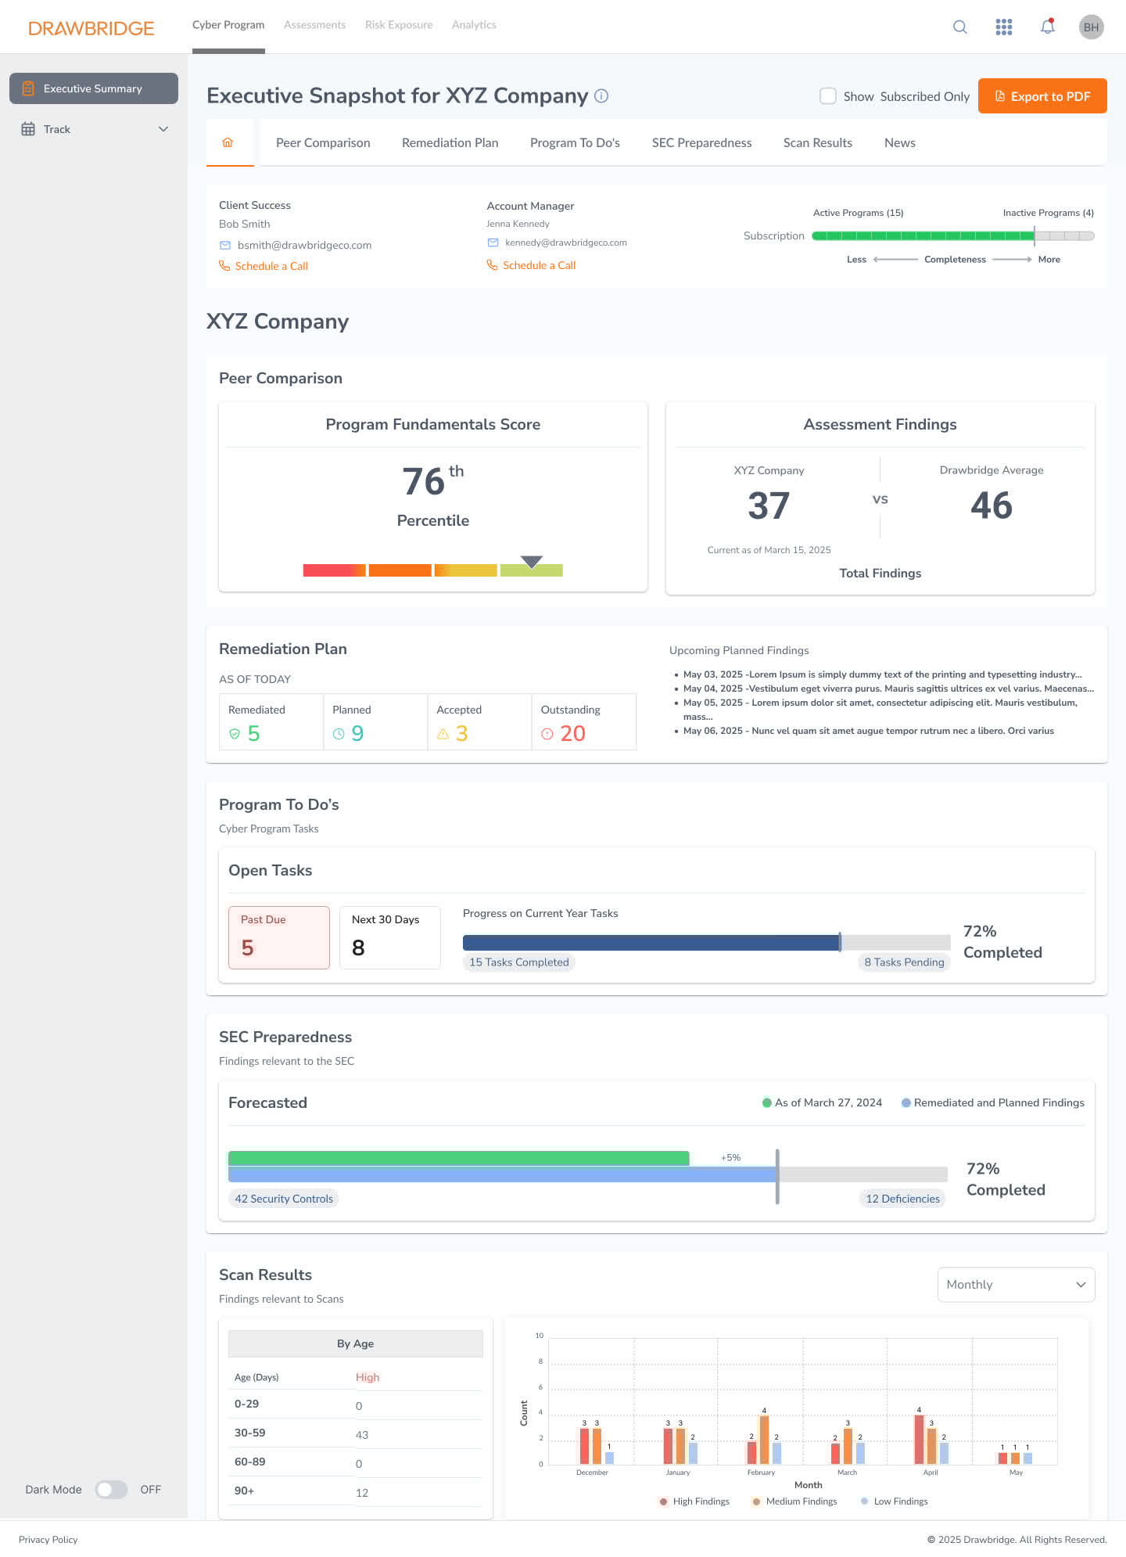Switch to the Peer Comparison tab
Viewport: 1126px width, 1557px height.
(x=323, y=143)
